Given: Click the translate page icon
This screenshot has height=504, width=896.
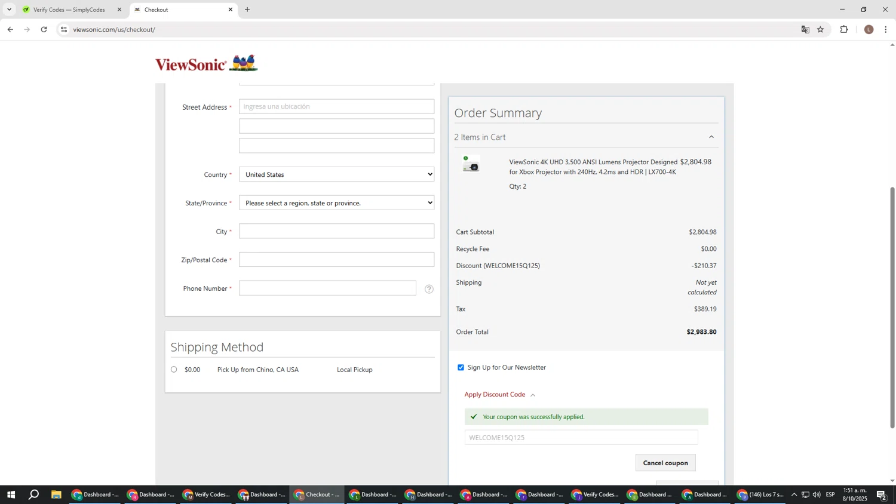Looking at the screenshot, I should (805, 29).
